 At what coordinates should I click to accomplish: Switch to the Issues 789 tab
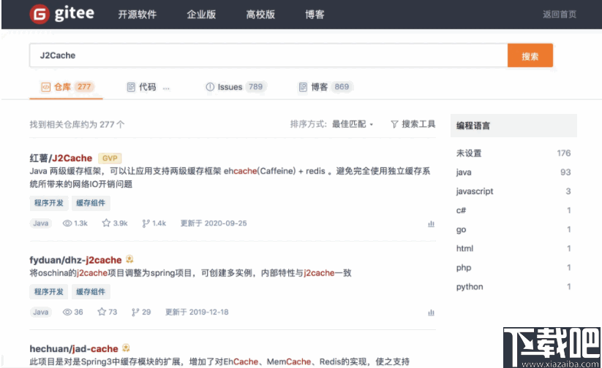click(x=236, y=87)
